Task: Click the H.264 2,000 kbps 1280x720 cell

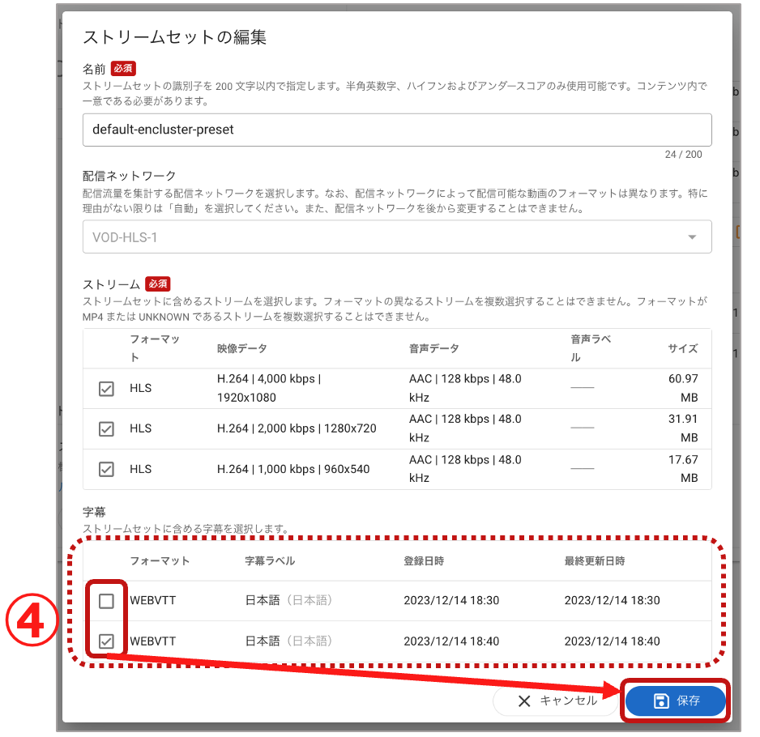Action: pyautogui.click(x=297, y=428)
